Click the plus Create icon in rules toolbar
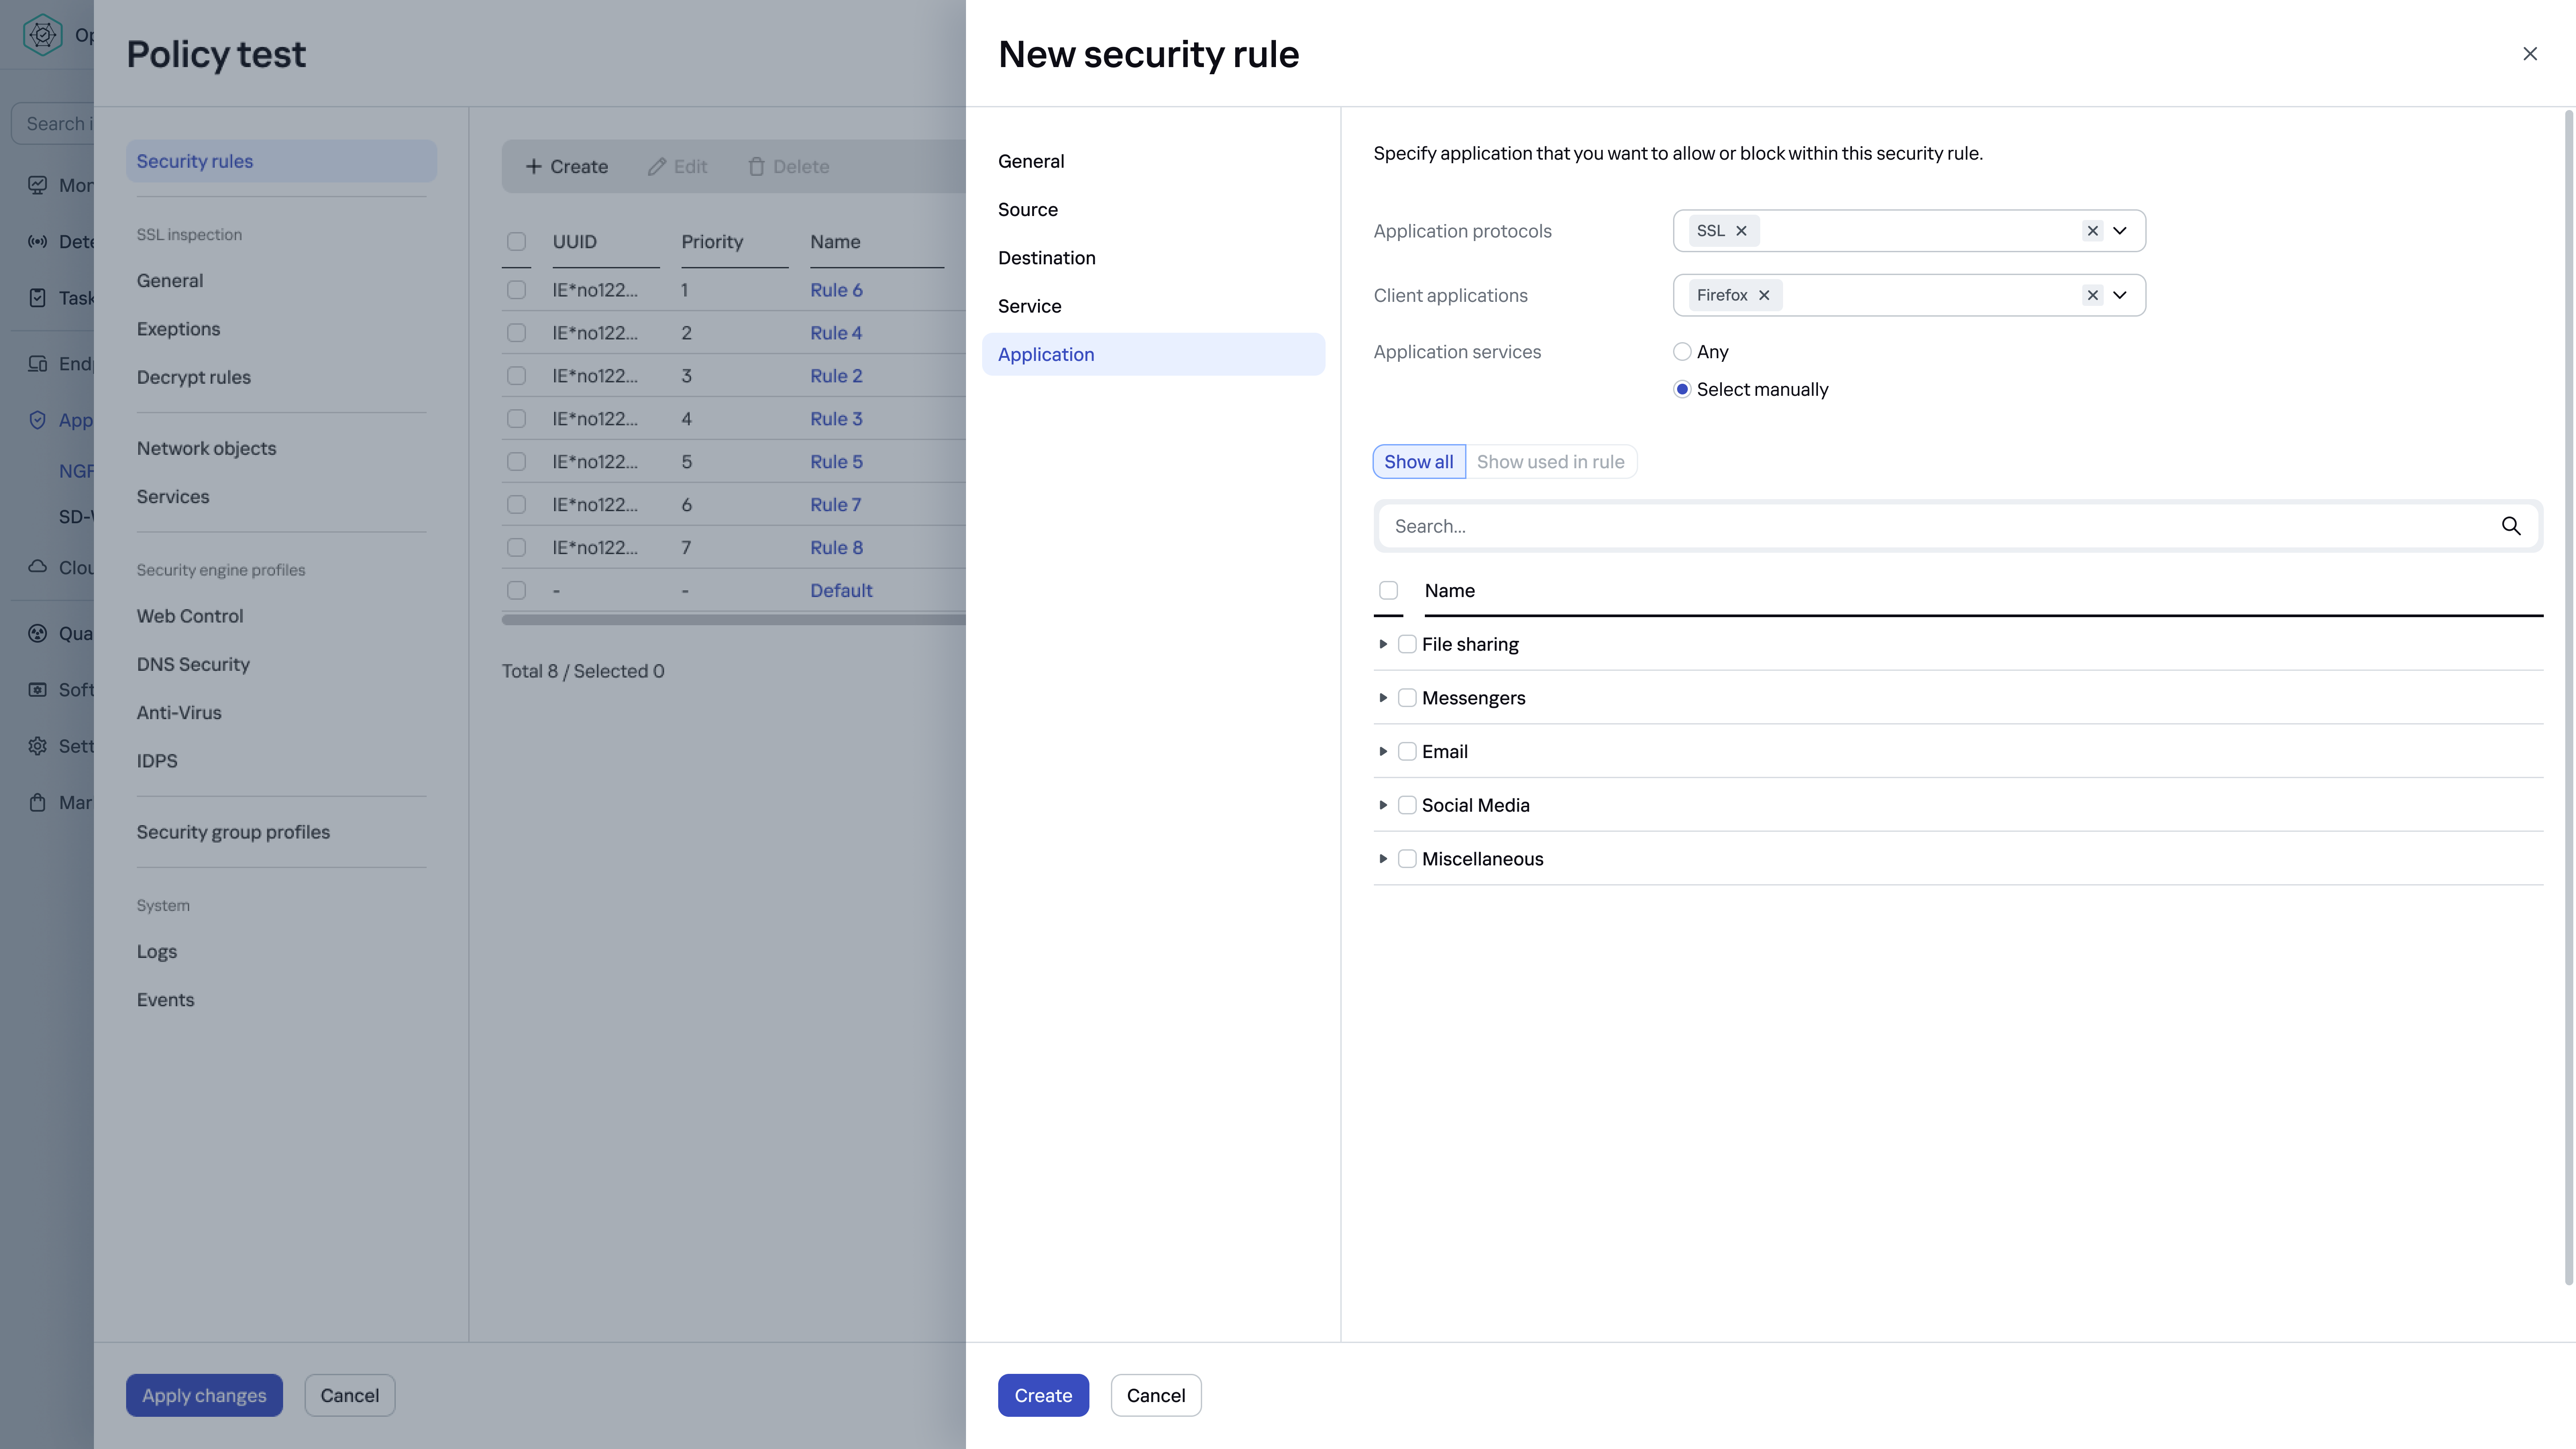This screenshot has height=1449, width=2576. [534, 167]
